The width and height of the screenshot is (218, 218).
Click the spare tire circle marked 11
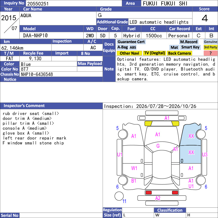pyautogui.click(x=119, y=196)
